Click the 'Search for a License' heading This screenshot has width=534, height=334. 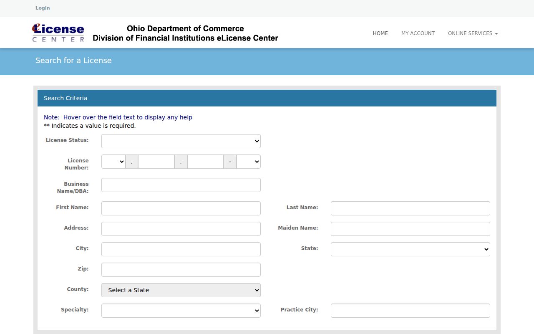coord(73,61)
